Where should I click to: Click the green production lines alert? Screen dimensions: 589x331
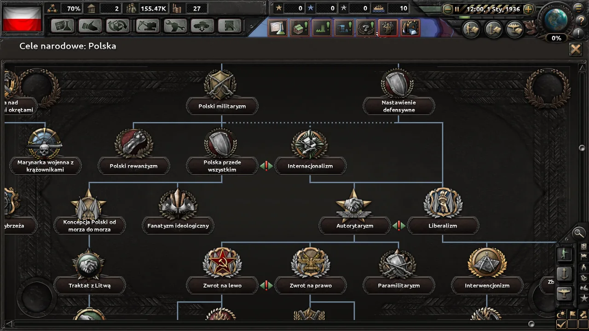(x=322, y=28)
